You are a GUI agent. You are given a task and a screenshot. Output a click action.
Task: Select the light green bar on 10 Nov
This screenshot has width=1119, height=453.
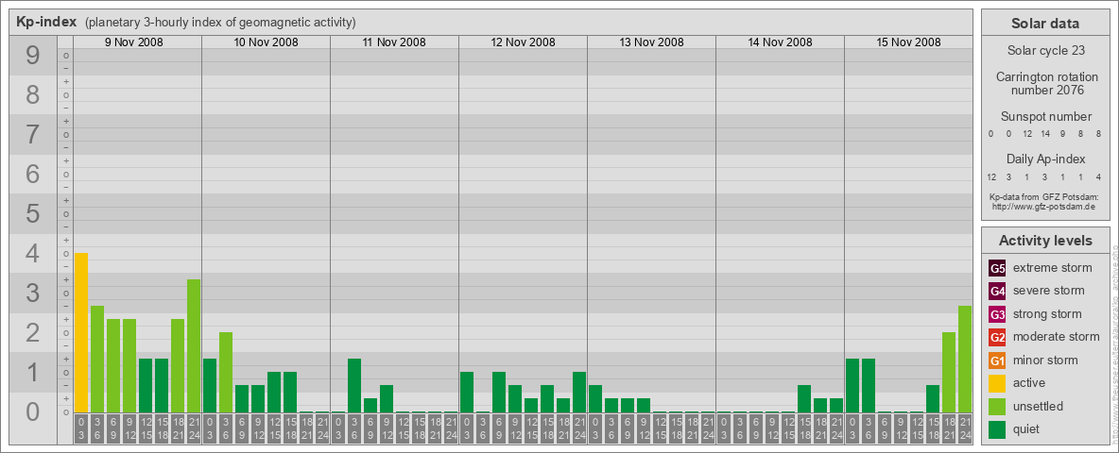coord(226,373)
